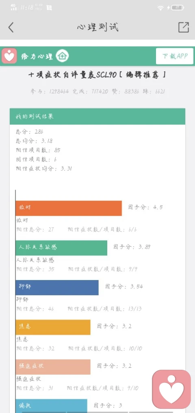The width and height of the screenshot is (195, 413).
Task: Click the 心理测试 page title
Action: coord(97,27)
